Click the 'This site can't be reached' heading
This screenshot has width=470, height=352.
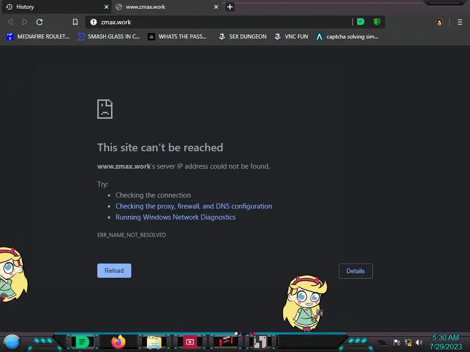coord(160,148)
